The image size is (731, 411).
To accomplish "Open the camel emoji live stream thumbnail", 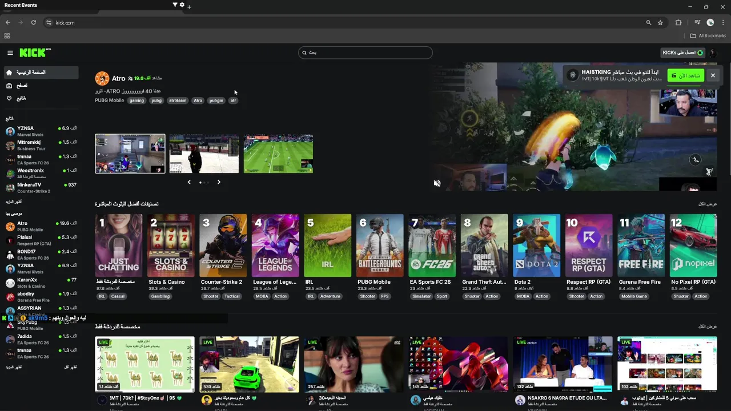I will pyautogui.click(x=144, y=364).
